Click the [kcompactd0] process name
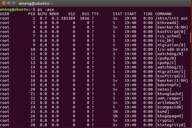This screenshot has width=192, height=128. point(169,107)
